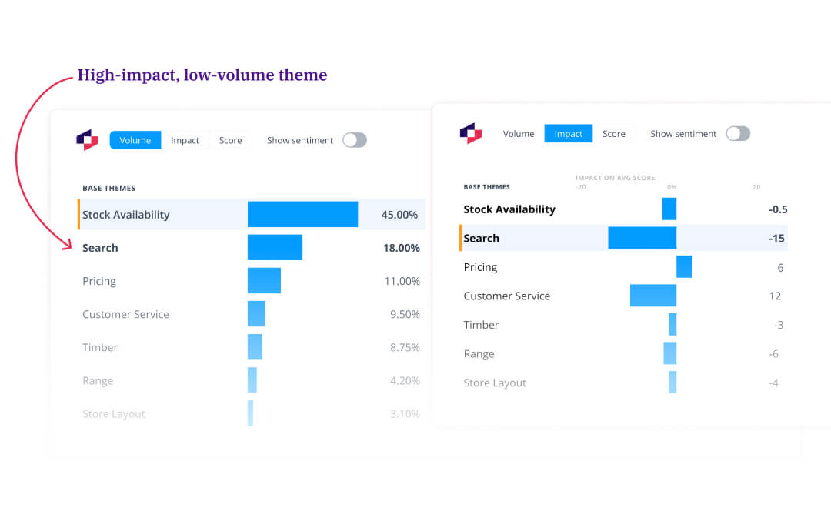
Task: Click the app logo on the Impact panel
Action: tap(472, 132)
